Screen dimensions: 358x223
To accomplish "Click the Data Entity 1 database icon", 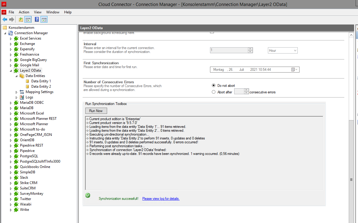I will 27,81.
